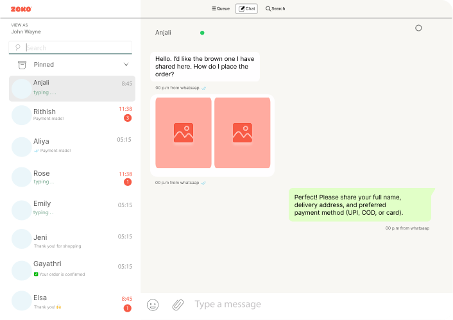This screenshot has width=453, height=320.
Task: Click 'Thank you! for shopping' preview text
Action: click(58, 246)
